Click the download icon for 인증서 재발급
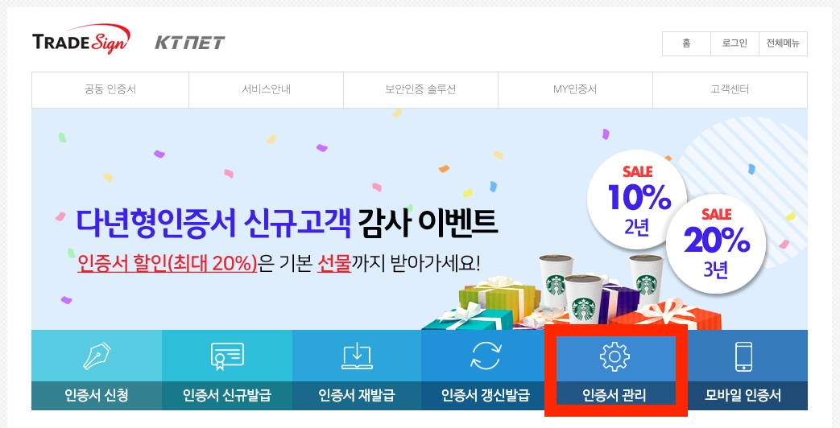840x428 pixels. point(357,356)
